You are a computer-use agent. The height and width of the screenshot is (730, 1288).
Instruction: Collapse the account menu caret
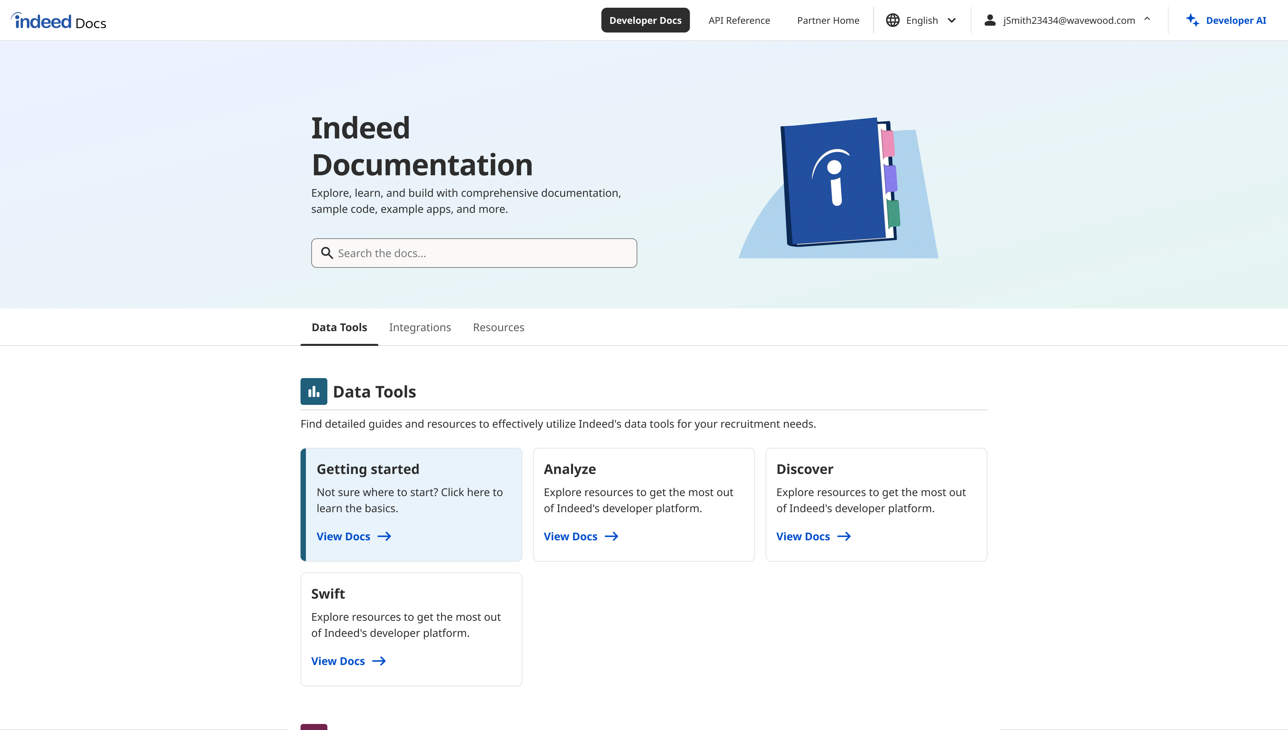coord(1147,19)
